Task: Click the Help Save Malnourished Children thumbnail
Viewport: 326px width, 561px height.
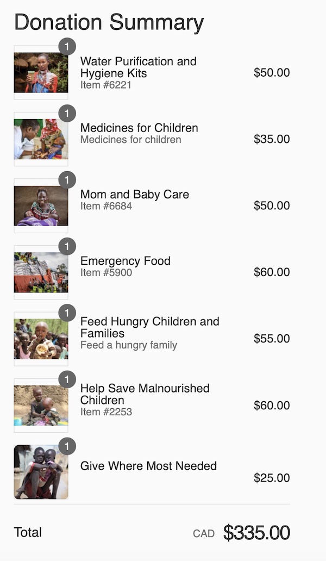Action: (x=41, y=406)
